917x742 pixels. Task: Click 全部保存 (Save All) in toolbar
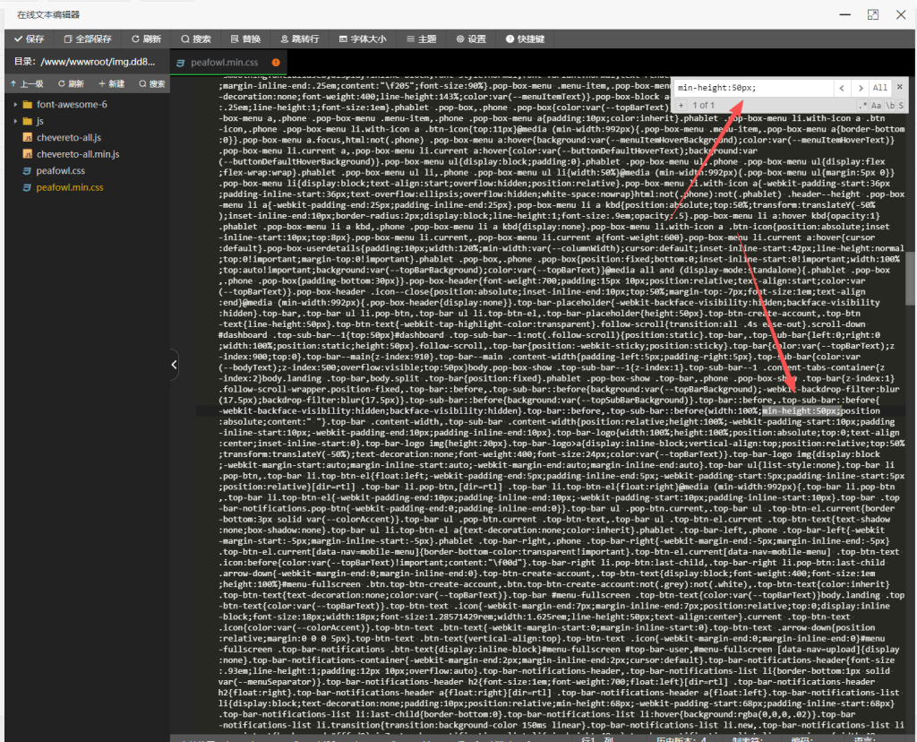pos(87,39)
